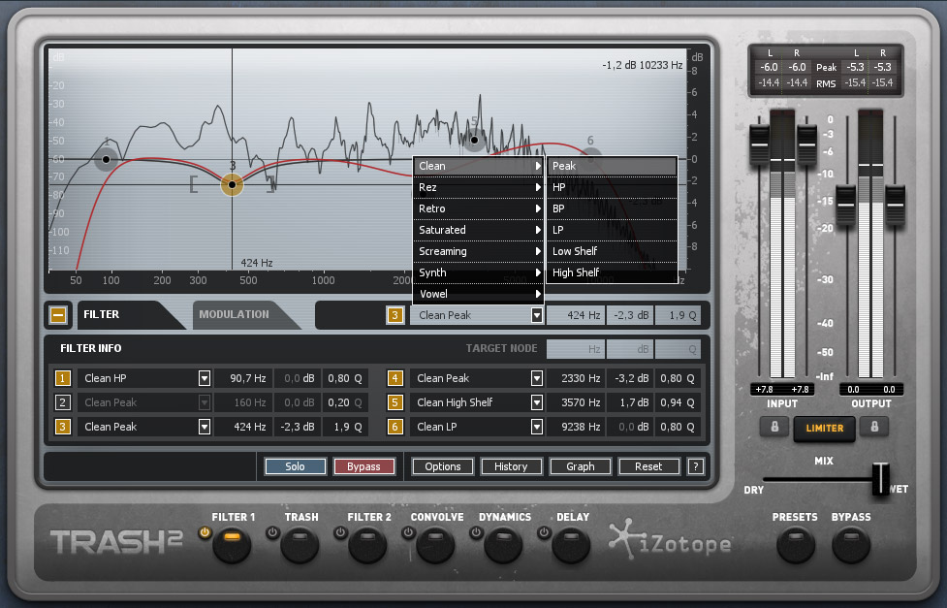947x608 pixels.
Task: Toggle the Filter 1 power switch
Action: (204, 532)
